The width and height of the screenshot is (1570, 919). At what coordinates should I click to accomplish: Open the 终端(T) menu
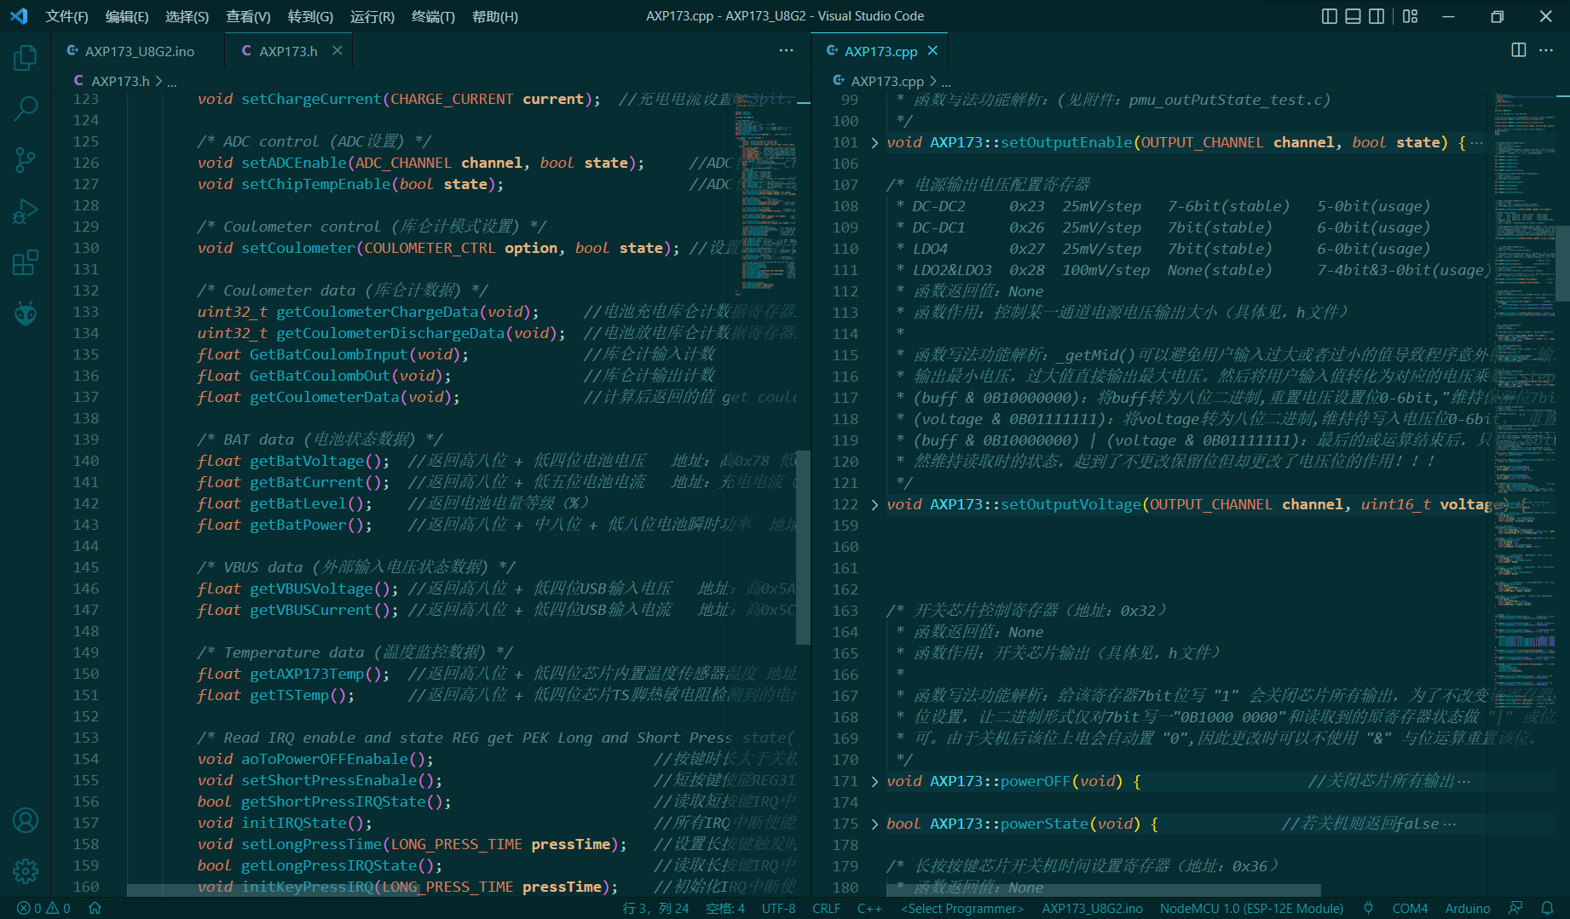pyautogui.click(x=433, y=16)
